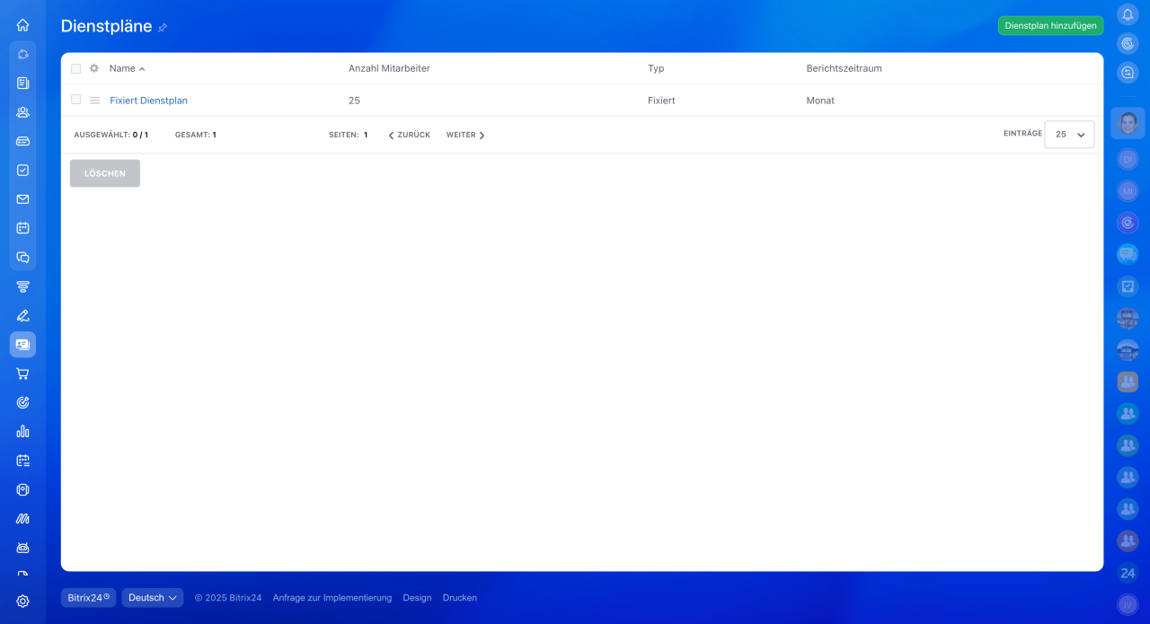
Task: Go to previous page with Zurück
Action: tap(409, 135)
